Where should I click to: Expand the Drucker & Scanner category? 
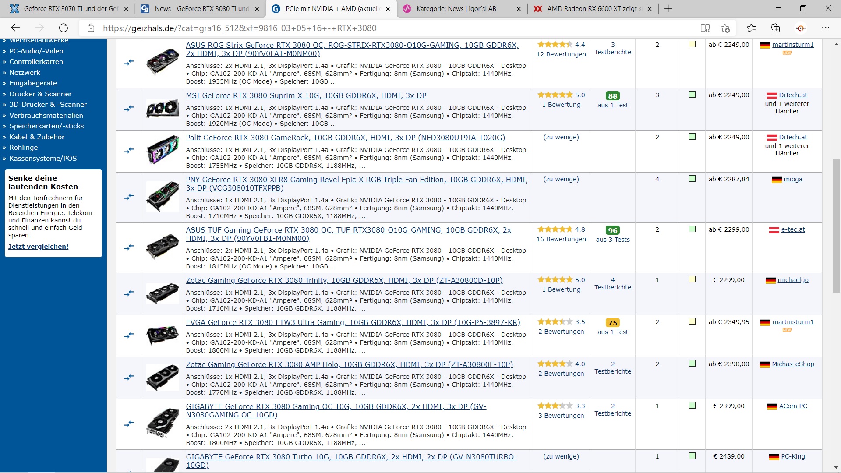pyautogui.click(x=40, y=94)
